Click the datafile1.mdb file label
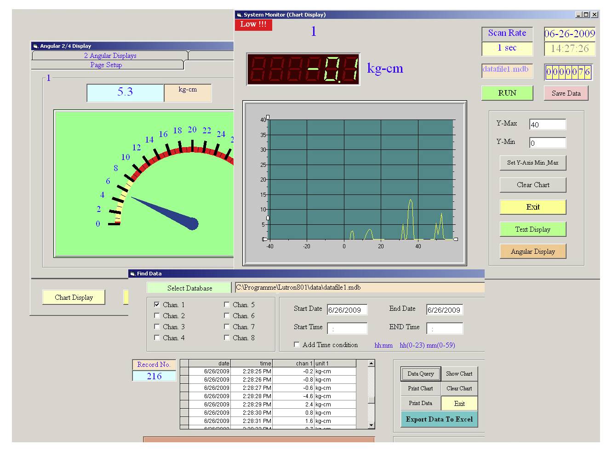 [507, 70]
